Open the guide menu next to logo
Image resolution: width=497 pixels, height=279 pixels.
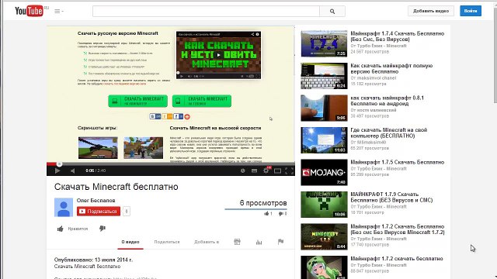click(59, 11)
